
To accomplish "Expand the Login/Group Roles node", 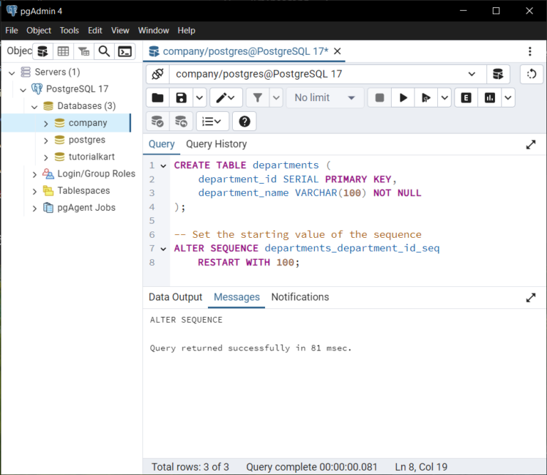I will pos(34,174).
